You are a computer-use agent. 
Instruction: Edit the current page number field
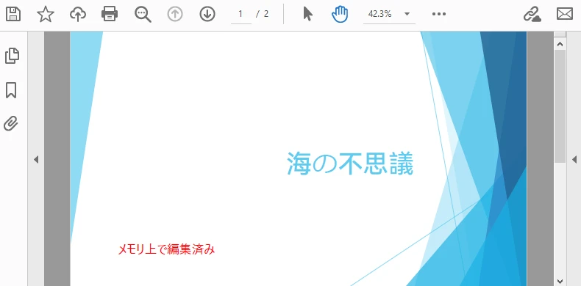click(x=240, y=15)
